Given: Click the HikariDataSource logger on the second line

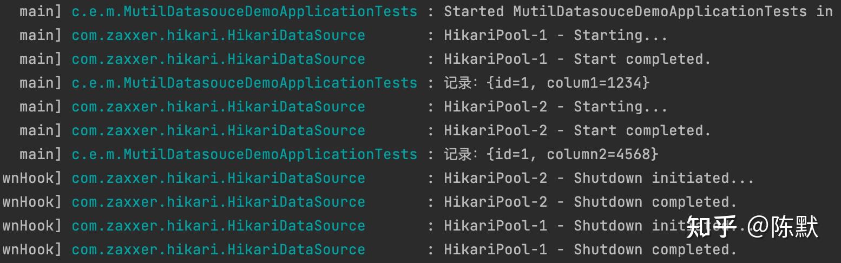Looking at the screenshot, I should 218,35.
